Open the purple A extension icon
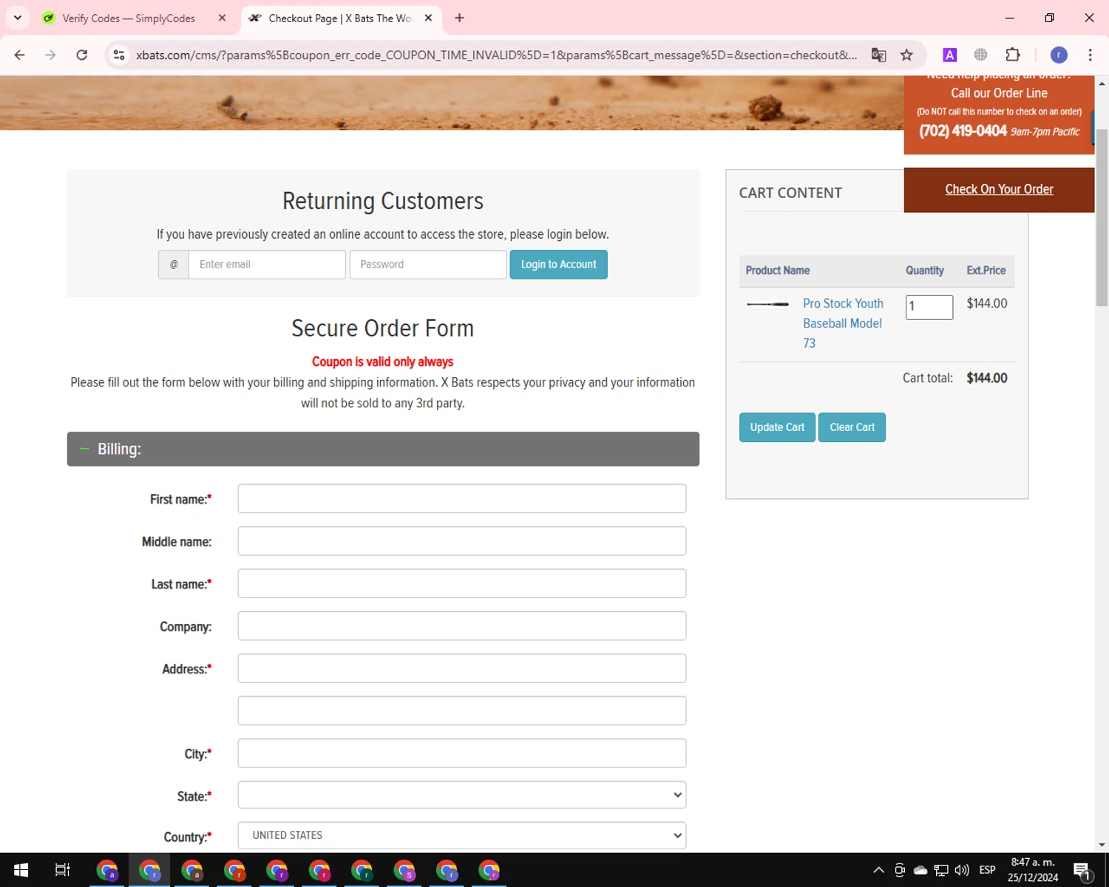The height and width of the screenshot is (887, 1109). click(950, 55)
